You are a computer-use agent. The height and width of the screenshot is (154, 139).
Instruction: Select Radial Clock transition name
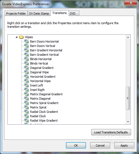click(38, 116)
